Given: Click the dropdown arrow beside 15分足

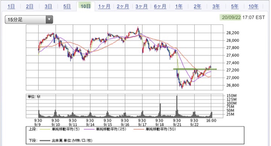Looking at the screenshot, I should coord(49,20).
